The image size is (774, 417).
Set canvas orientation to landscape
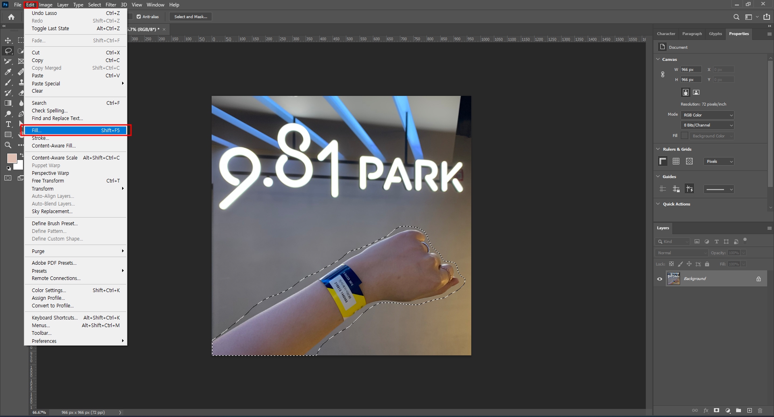pyautogui.click(x=696, y=92)
